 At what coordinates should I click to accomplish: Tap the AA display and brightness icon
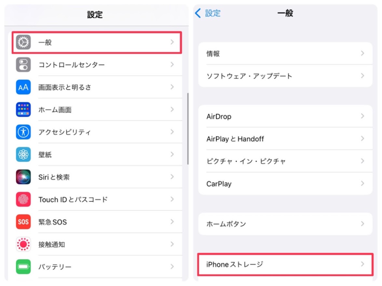point(23,87)
